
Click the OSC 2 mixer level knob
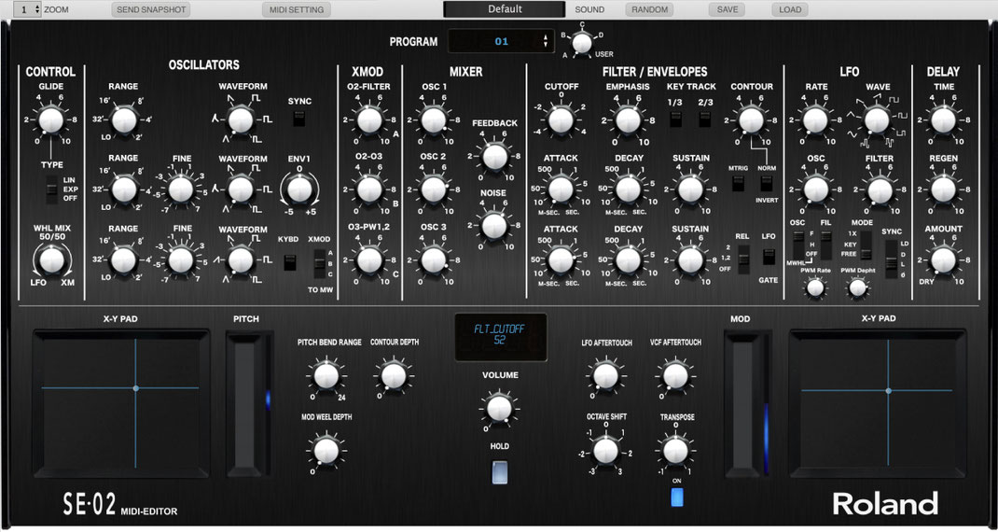(434, 189)
